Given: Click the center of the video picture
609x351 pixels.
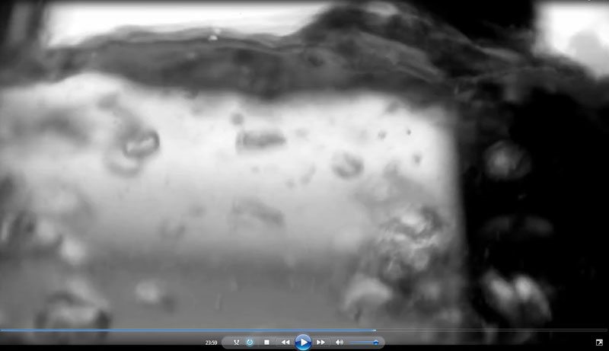Looking at the screenshot, I should coord(304,164).
